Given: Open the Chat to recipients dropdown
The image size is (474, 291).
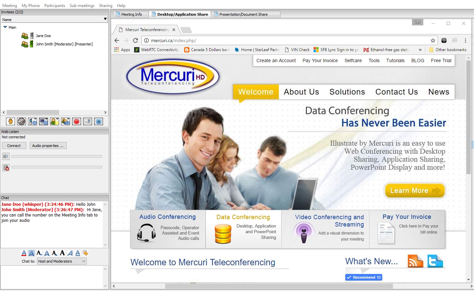Looking at the screenshot, I should coord(62,261).
